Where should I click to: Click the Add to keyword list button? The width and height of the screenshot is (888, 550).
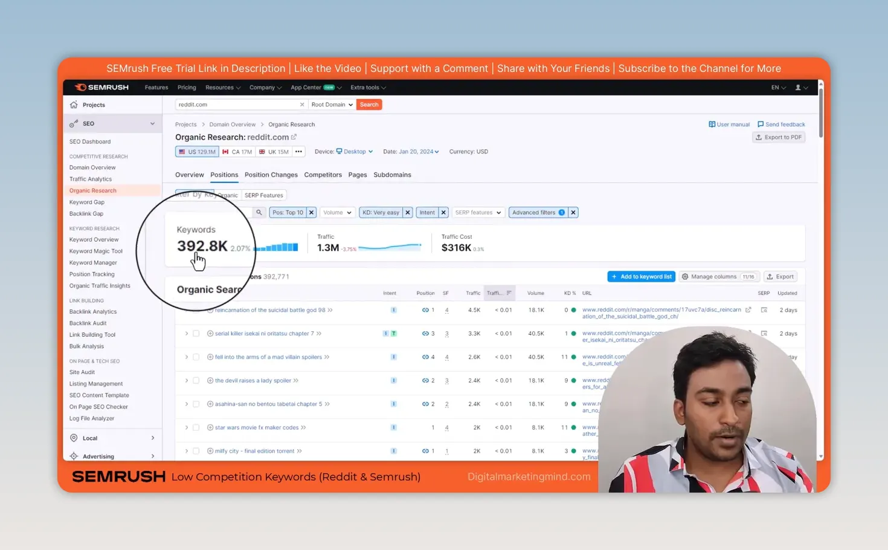(641, 277)
